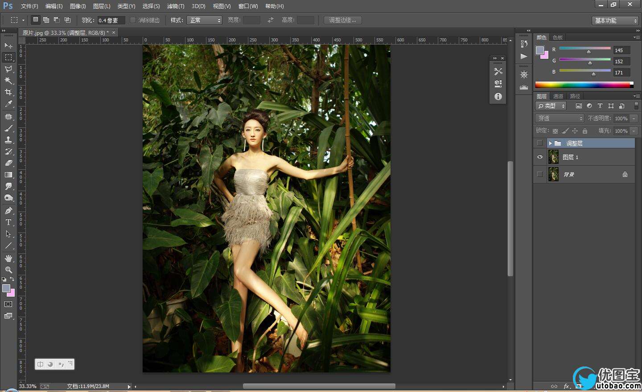Select the Clone Stamp tool
Viewport: 642px width, 392px height.
click(8, 140)
